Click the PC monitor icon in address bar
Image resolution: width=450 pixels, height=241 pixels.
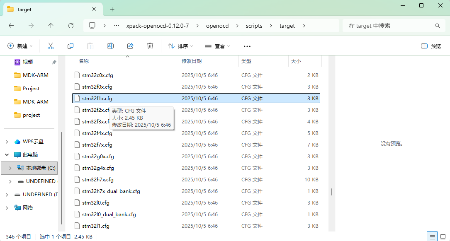[92, 26]
